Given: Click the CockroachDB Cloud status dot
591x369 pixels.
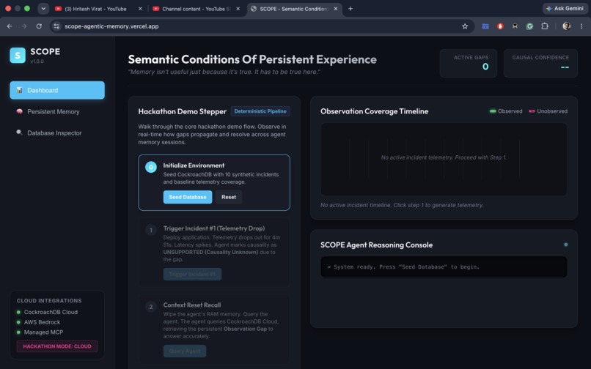Looking at the screenshot, I should click(18, 312).
